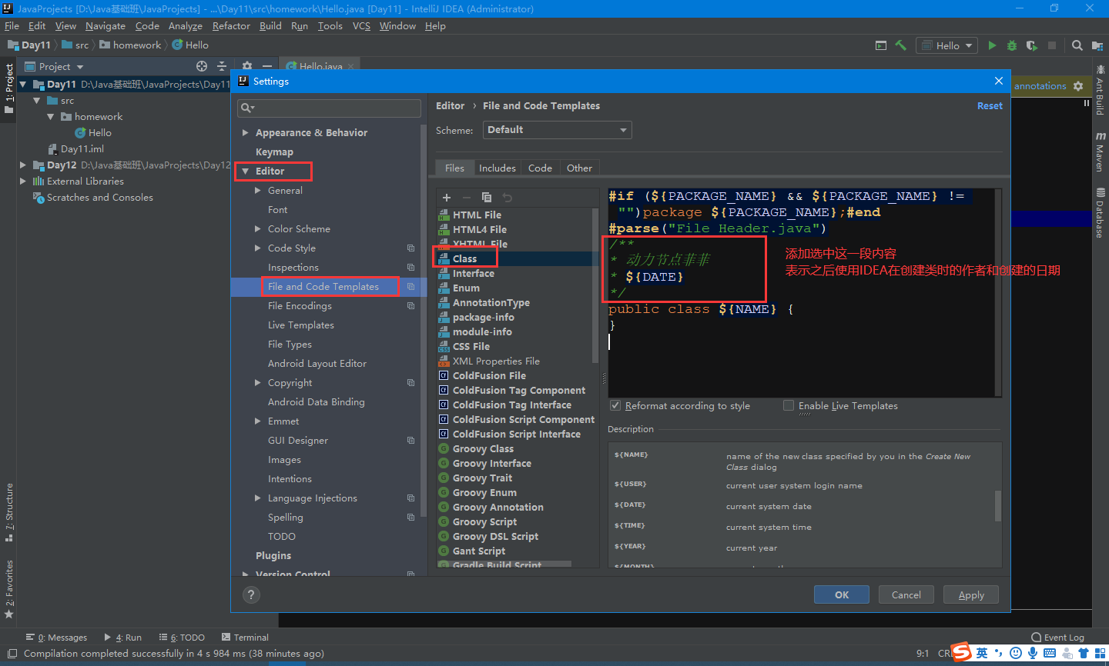Click the Debug bug icon

(x=1012, y=45)
